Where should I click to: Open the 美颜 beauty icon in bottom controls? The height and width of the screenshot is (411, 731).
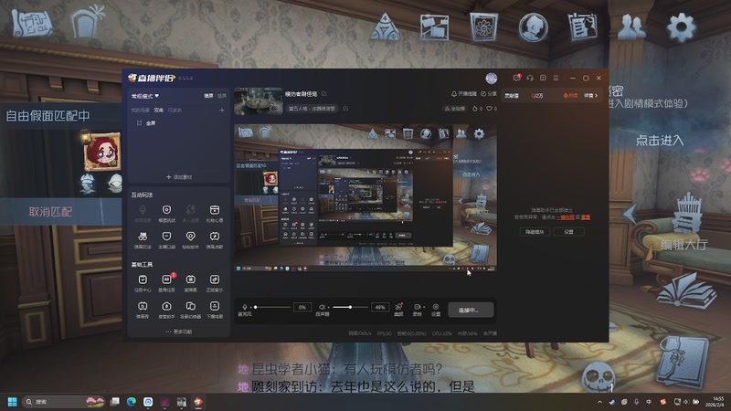pos(398,307)
